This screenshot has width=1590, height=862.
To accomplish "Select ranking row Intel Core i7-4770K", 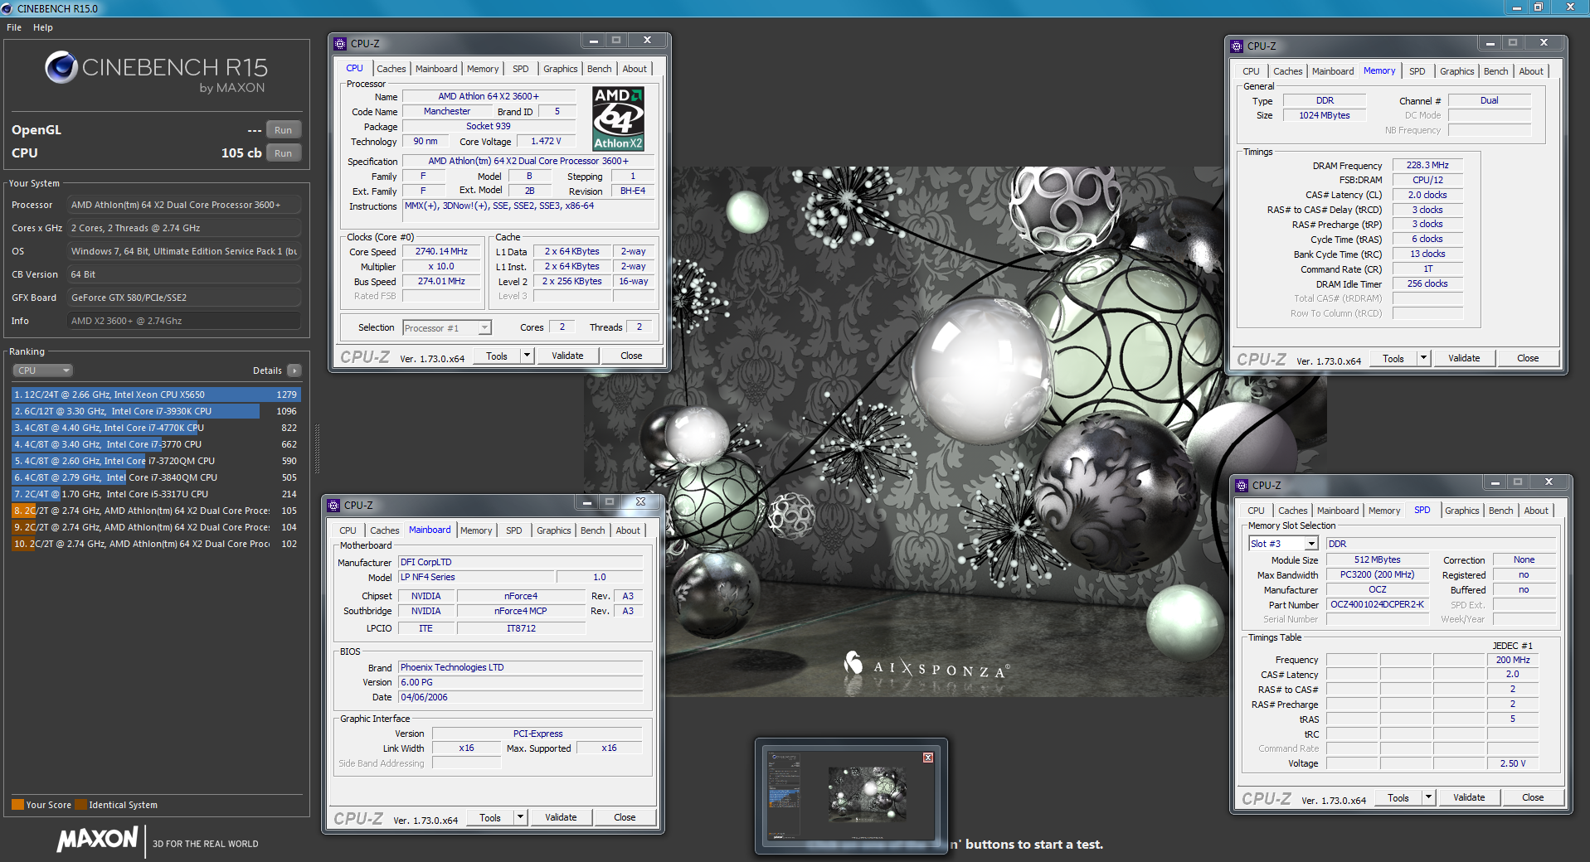I will coord(156,428).
